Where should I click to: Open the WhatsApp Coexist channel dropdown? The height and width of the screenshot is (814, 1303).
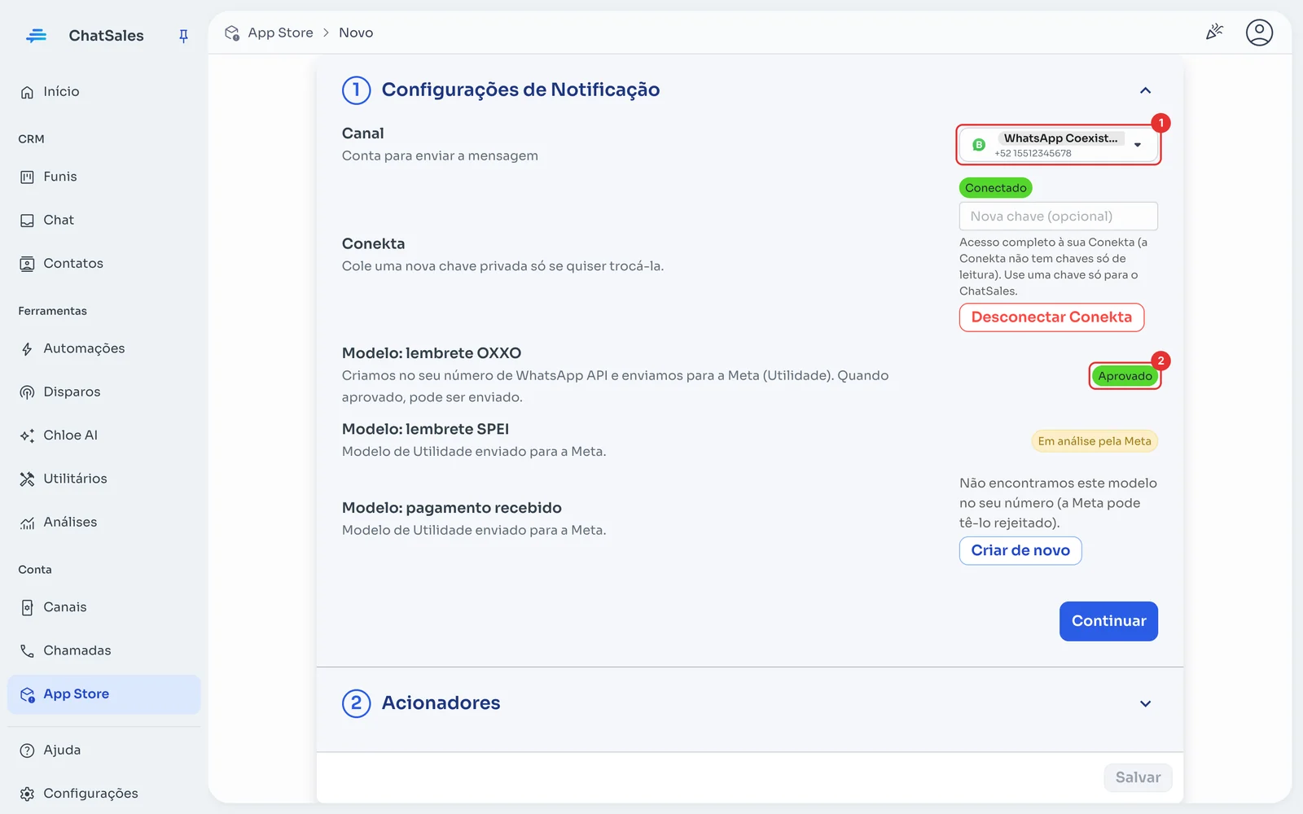pos(1058,145)
